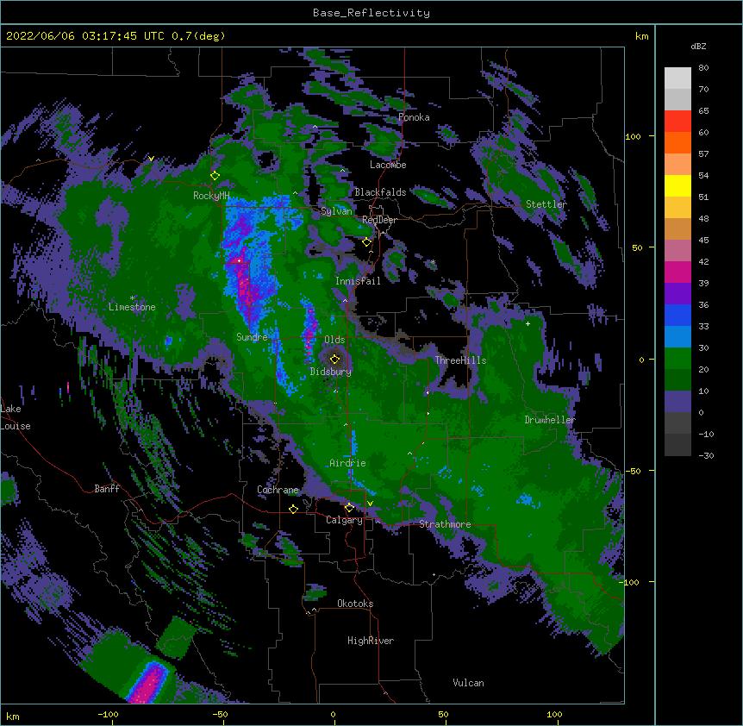Click the yellow marker south of RedDeer
This screenshot has width=743, height=726.
(366, 242)
